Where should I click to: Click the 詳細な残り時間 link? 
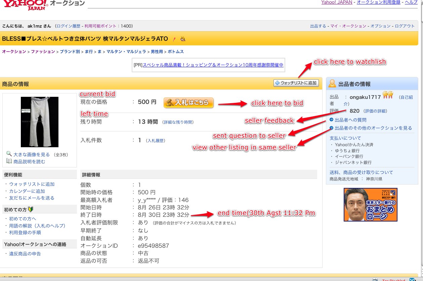click(178, 122)
